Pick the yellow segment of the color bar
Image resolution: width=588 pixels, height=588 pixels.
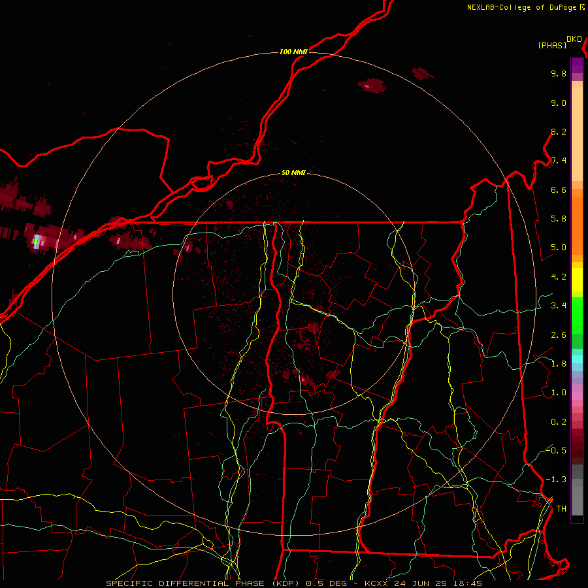pyautogui.click(x=577, y=280)
